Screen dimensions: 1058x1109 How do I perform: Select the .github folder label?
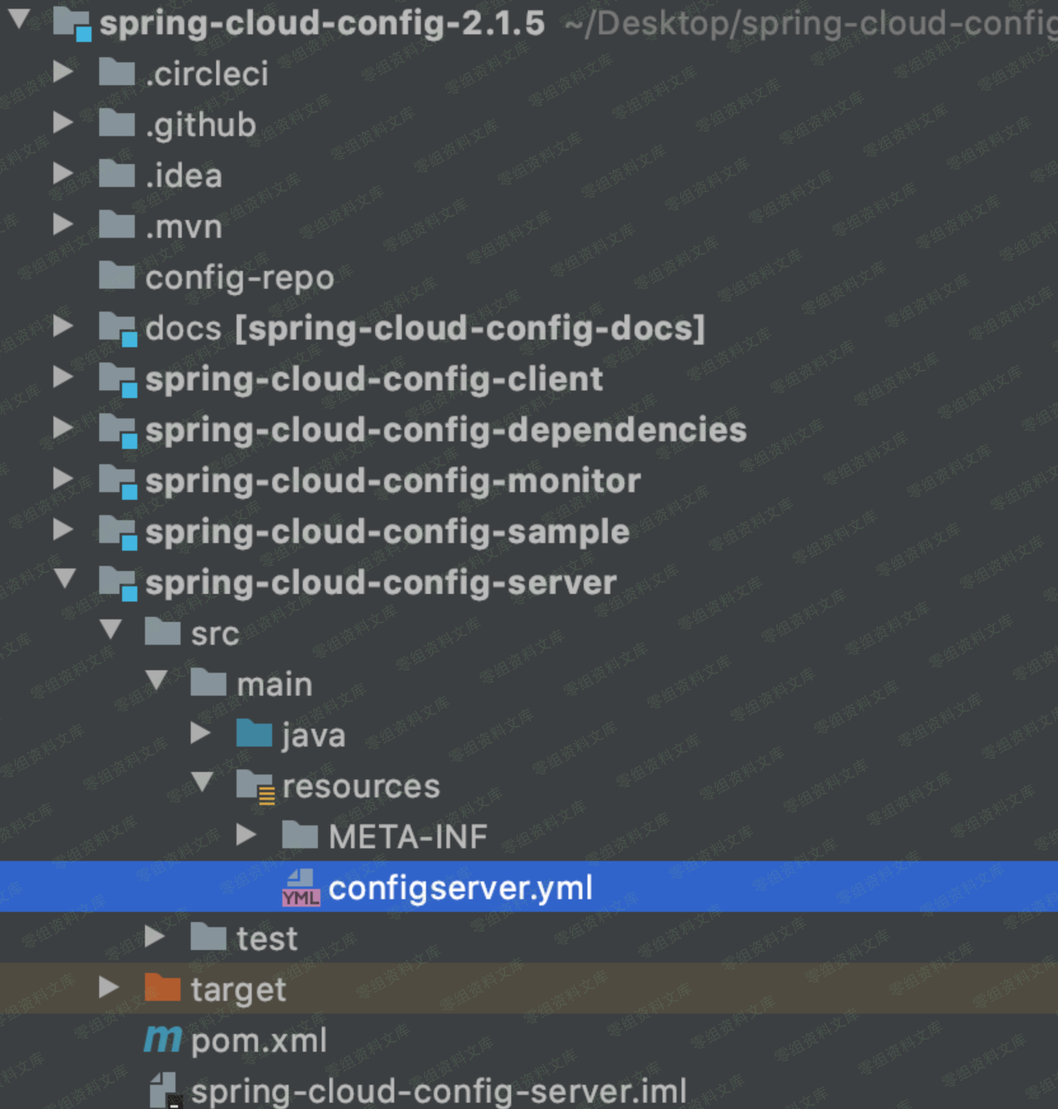(x=200, y=125)
